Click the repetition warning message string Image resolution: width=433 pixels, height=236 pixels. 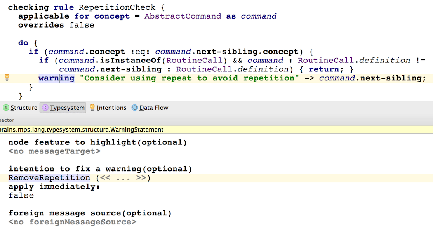point(186,78)
